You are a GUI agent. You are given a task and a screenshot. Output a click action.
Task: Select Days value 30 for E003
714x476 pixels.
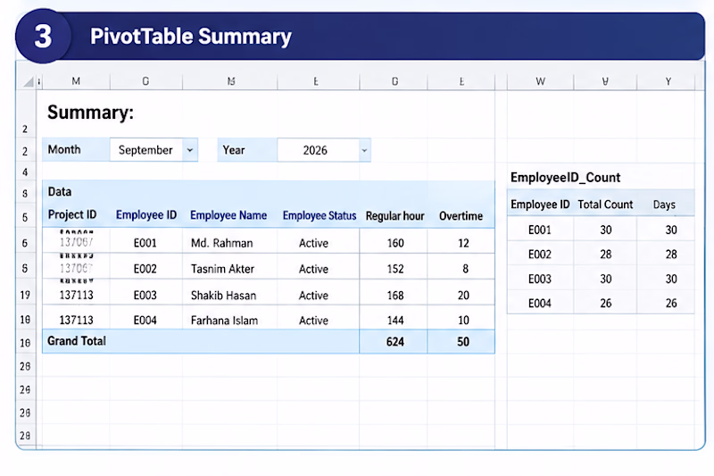(x=671, y=279)
